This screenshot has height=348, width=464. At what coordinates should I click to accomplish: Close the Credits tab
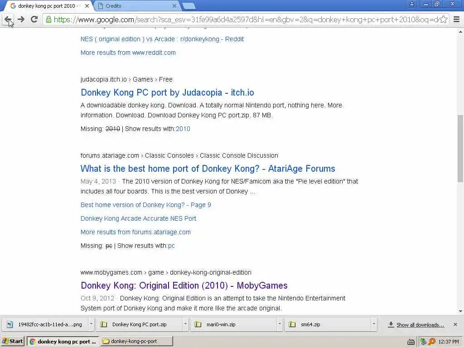click(x=174, y=6)
